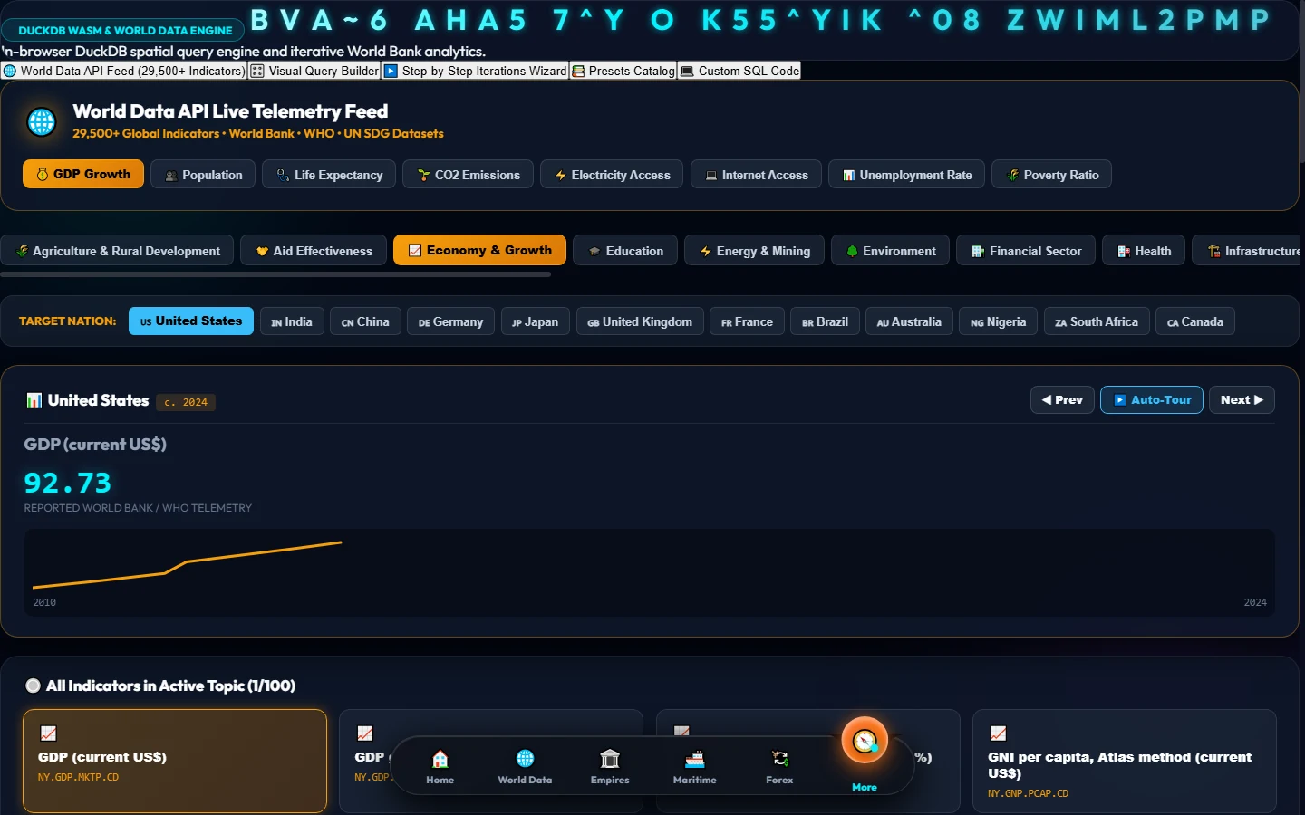Set target nation to United States
1305x815 pixels.
pyautogui.click(x=191, y=321)
